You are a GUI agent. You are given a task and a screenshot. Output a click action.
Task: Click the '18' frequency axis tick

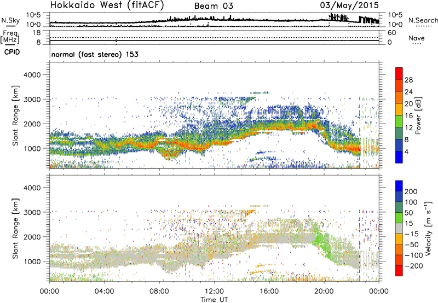pos(36,33)
